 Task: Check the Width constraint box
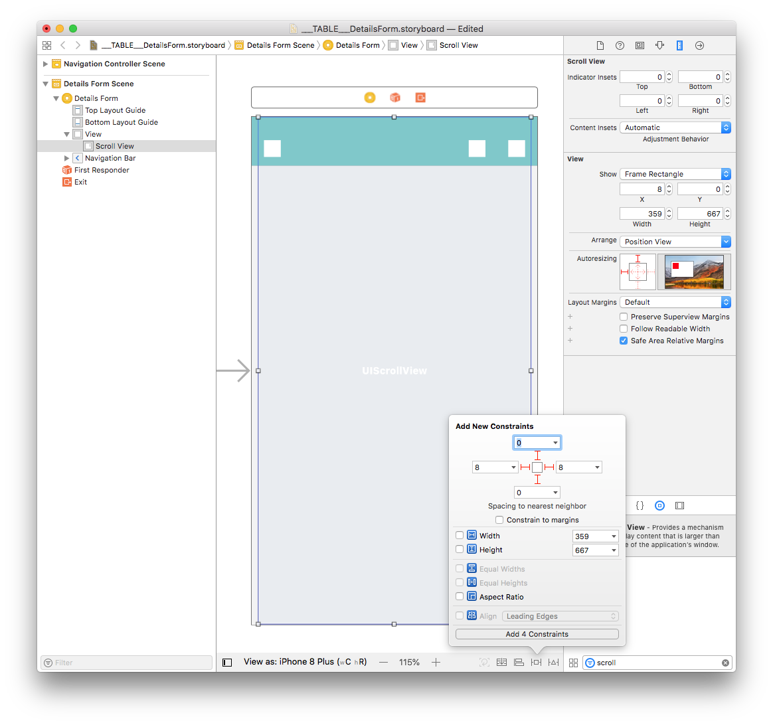click(460, 535)
